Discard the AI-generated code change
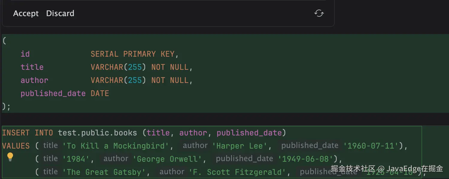Image resolution: width=449 pixels, height=179 pixels. click(x=60, y=13)
